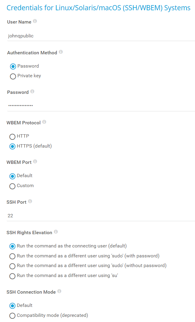Viewport: 195px width, 322px height.
Task: Enable Compatibility mode (deprecated)
Action: [12, 316]
